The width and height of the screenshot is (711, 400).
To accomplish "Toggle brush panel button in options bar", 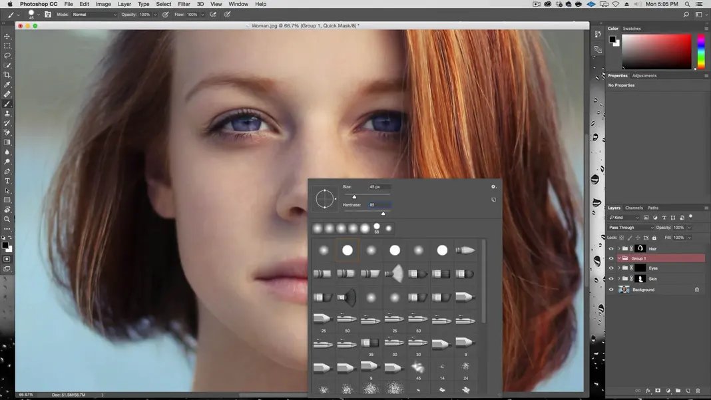I will 48,15.
